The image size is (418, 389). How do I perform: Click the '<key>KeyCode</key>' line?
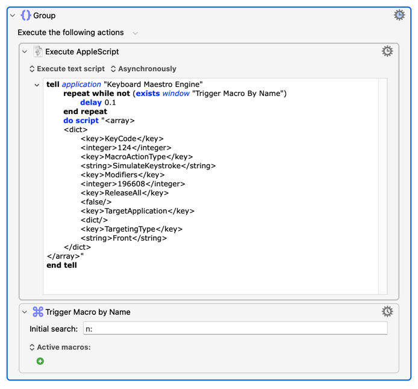point(122,139)
